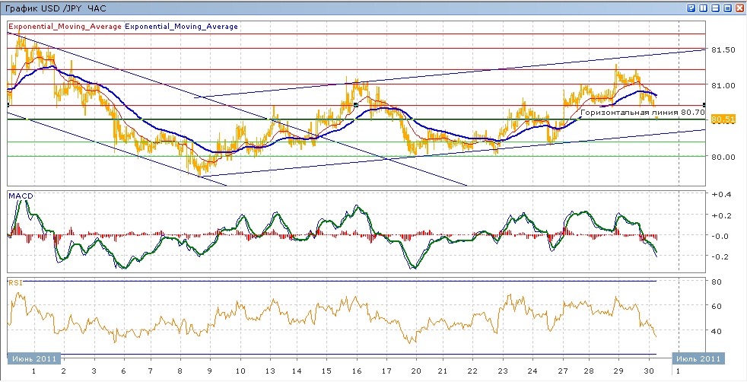Tile charts horizontally using the two-row icon
Image resolution: width=747 pixels, height=382 pixels.
pos(715,8)
